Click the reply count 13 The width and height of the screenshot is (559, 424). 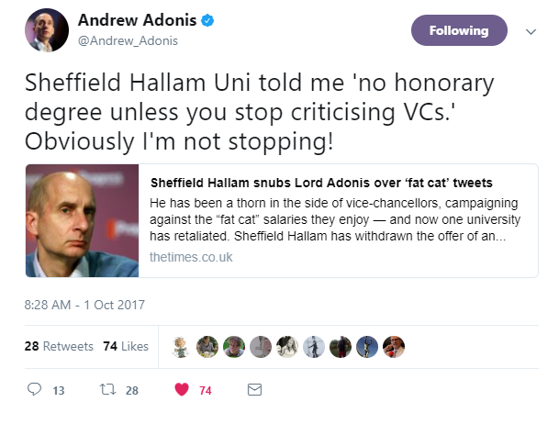59,390
